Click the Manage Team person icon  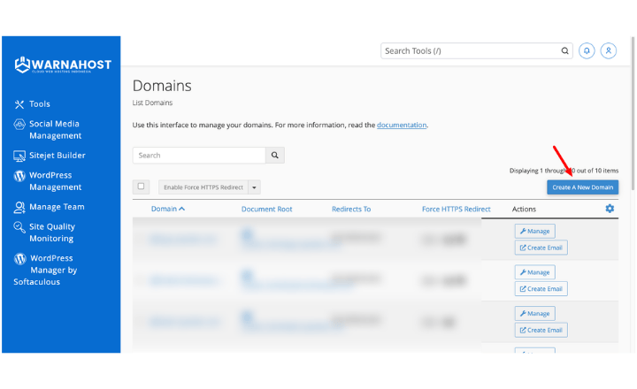point(19,208)
